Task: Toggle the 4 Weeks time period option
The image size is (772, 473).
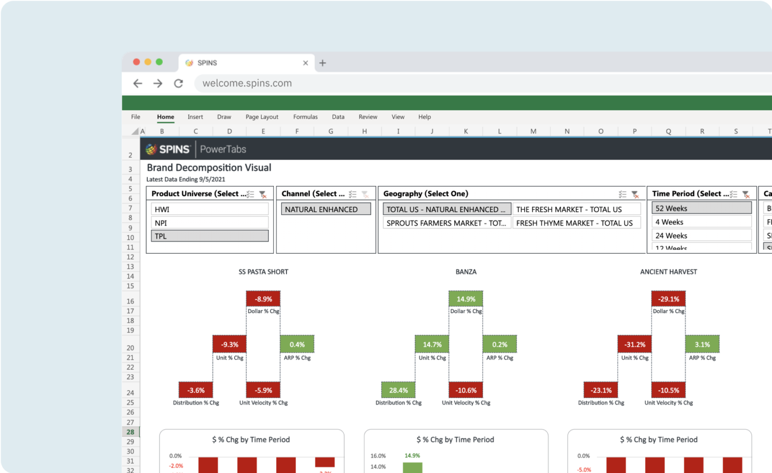Action: (x=702, y=221)
